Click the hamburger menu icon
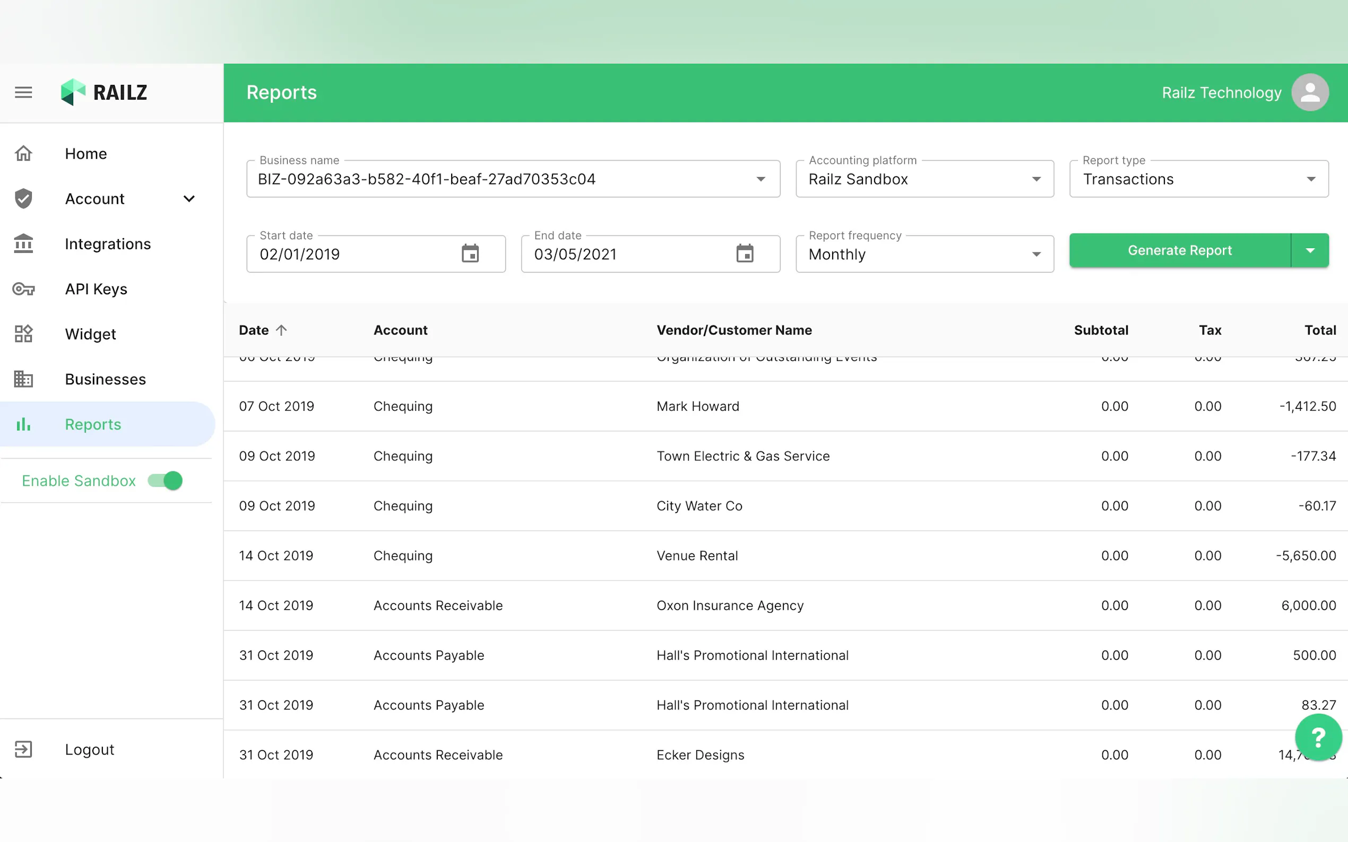1348x842 pixels. click(x=23, y=92)
